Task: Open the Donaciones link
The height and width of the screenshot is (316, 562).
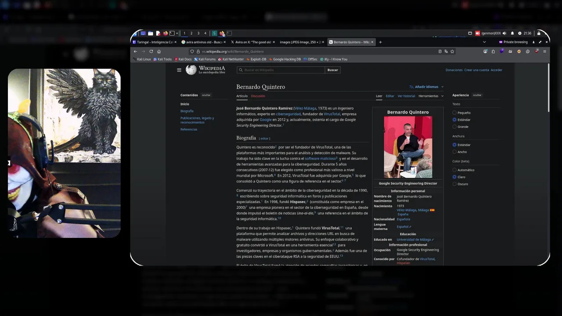Action: click(454, 70)
